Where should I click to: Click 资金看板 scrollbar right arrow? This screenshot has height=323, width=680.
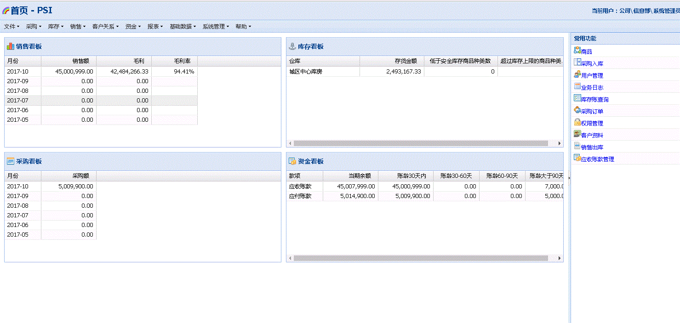pos(560,258)
